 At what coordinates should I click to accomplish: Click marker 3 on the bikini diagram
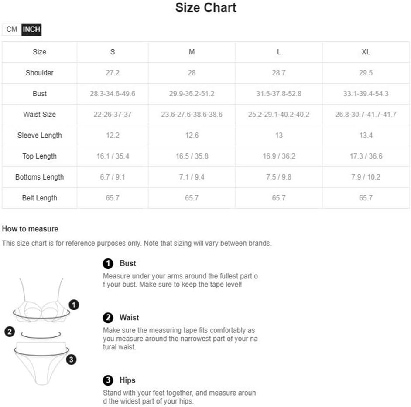71,360
